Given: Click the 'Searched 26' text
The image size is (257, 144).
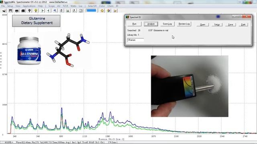Looking at the screenshot, I should [134, 30].
